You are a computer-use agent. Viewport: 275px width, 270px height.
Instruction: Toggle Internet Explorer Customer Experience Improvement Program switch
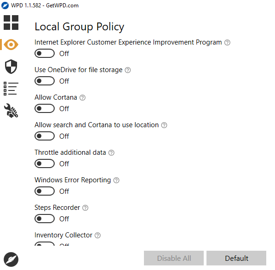pos(45,53)
